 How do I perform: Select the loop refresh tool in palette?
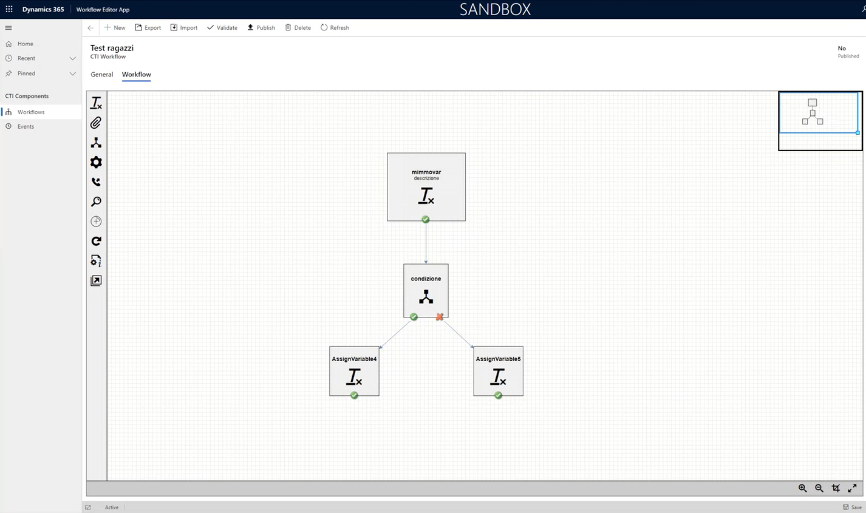(96, 241)
